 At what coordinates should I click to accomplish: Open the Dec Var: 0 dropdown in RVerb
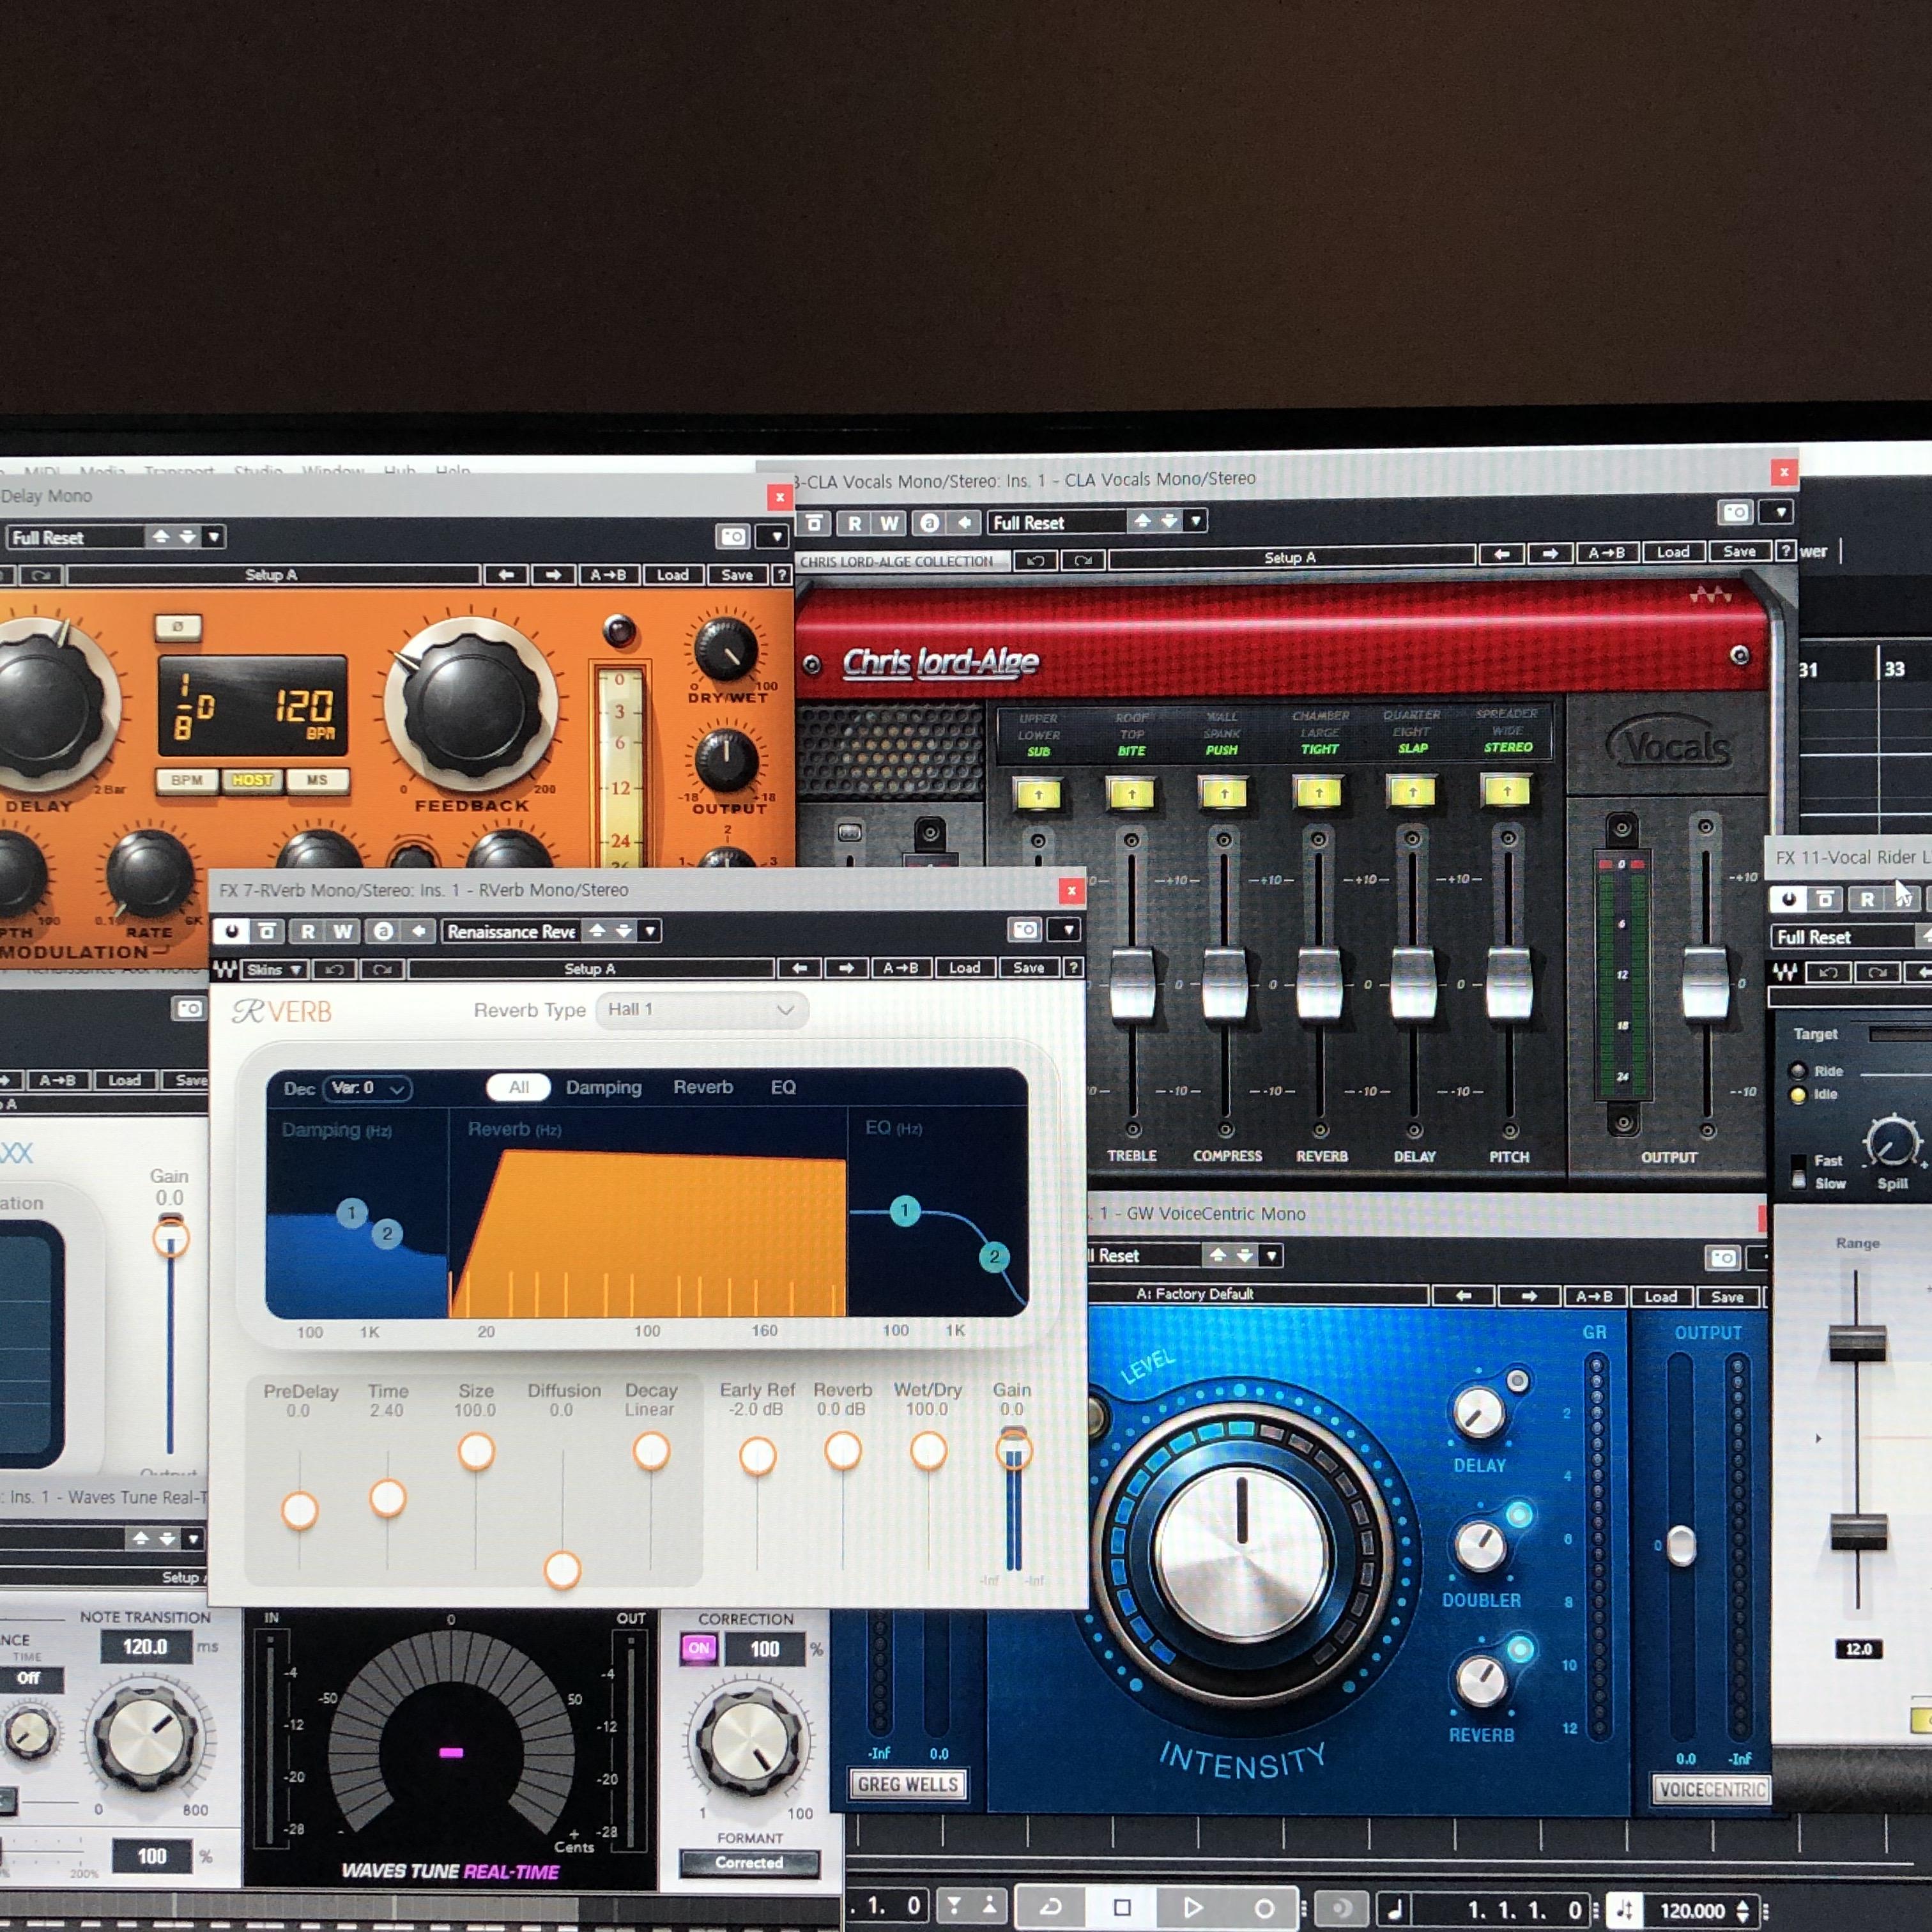[x=367, y=1088]
